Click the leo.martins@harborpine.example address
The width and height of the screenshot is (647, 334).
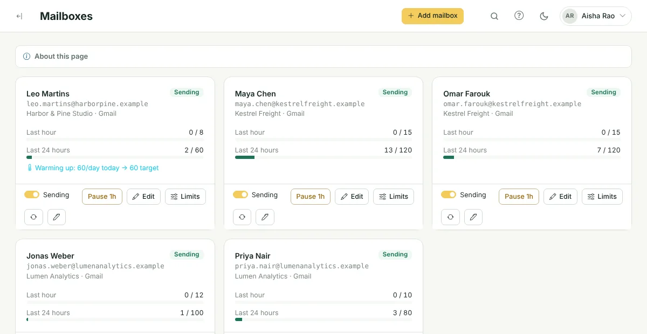pyautogui.click(x=87, y=104)
